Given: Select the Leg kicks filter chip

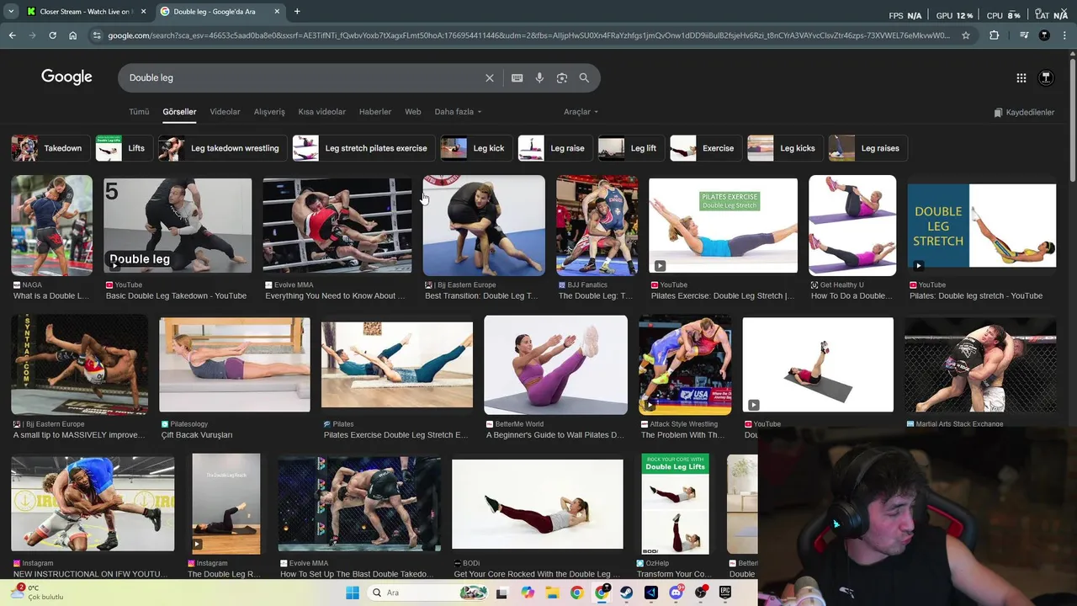Looking at the screenshot, I should (785, 148).
